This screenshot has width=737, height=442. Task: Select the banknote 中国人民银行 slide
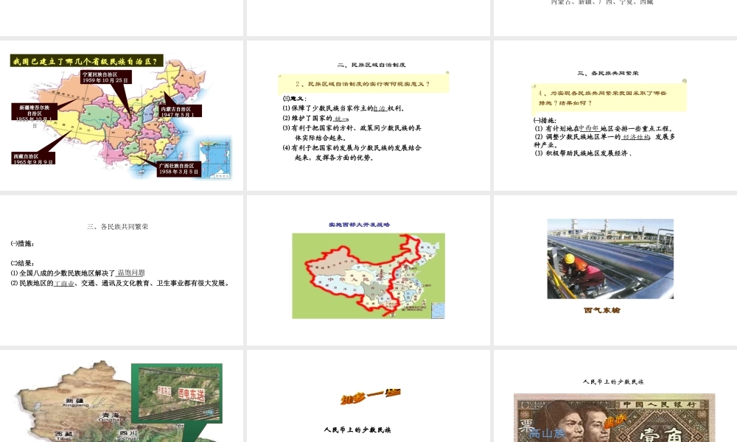(x=615, y=396)
